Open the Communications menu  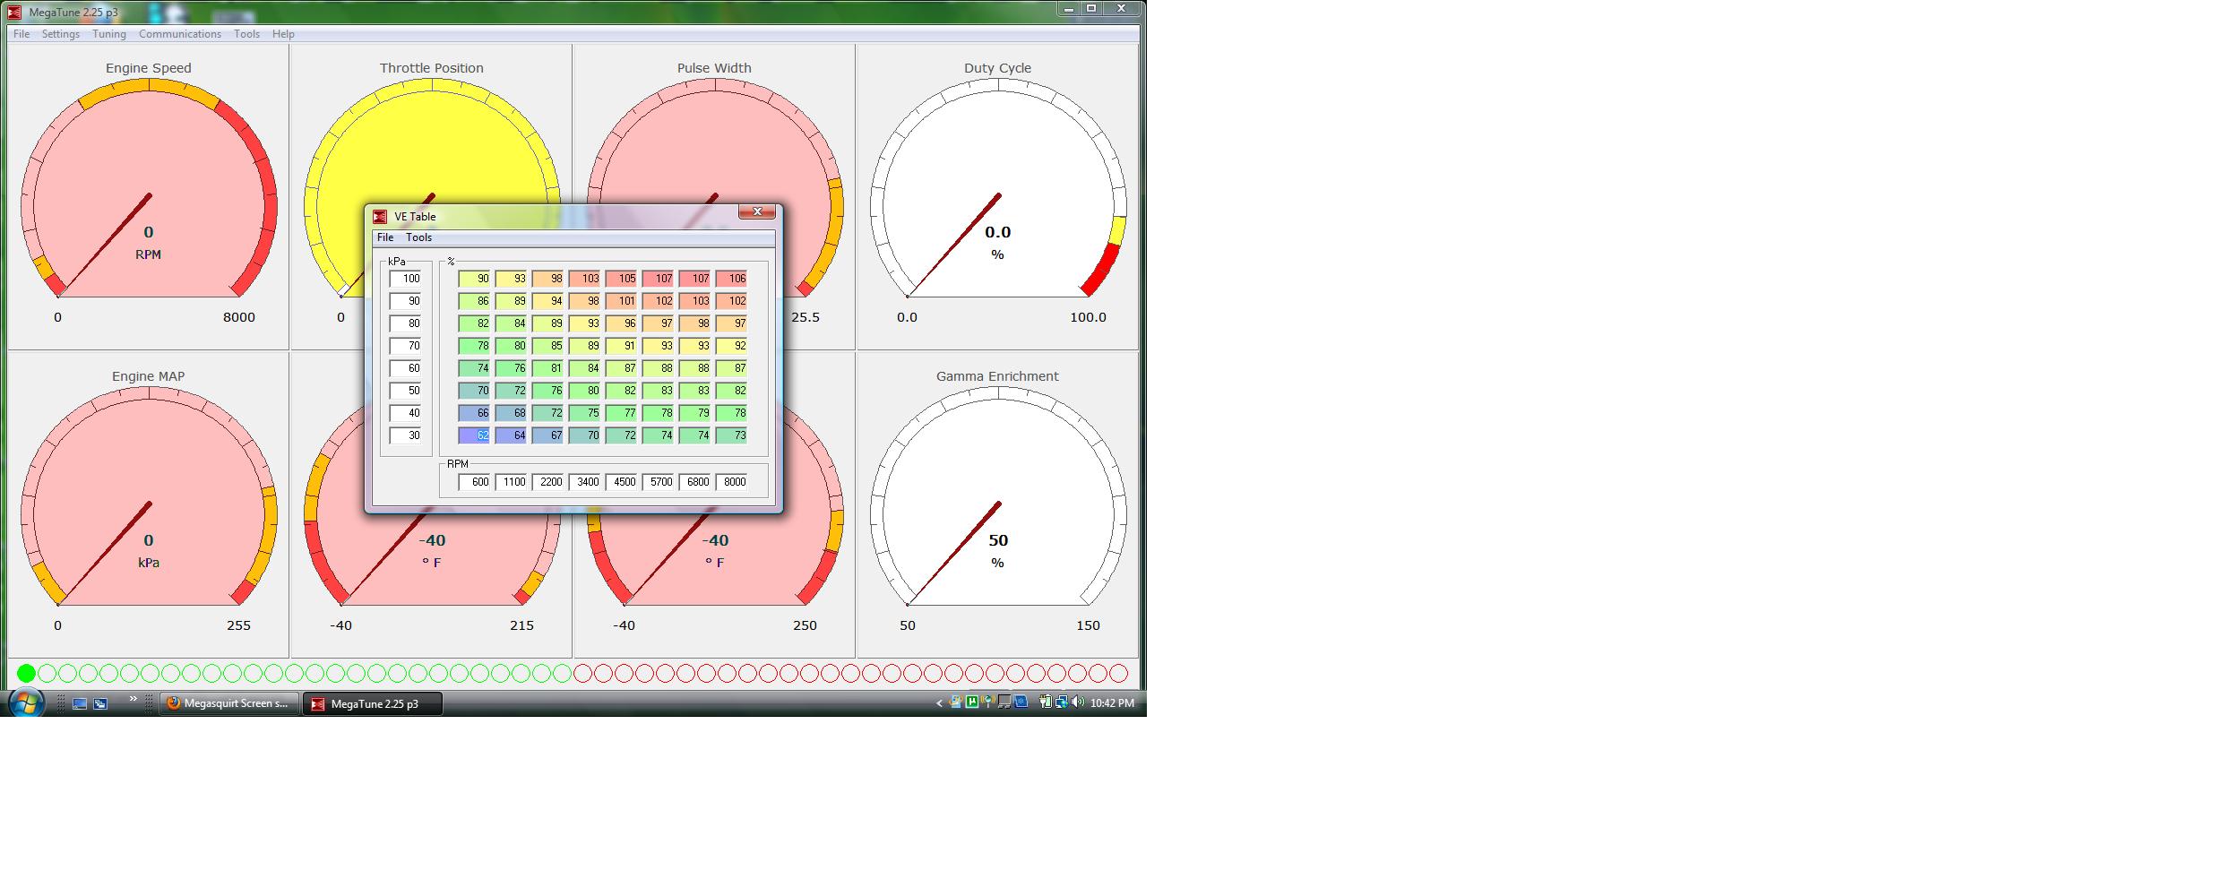(180, 34)
